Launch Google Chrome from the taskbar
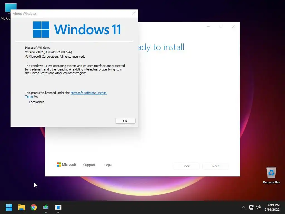 (x=34, y=207)
